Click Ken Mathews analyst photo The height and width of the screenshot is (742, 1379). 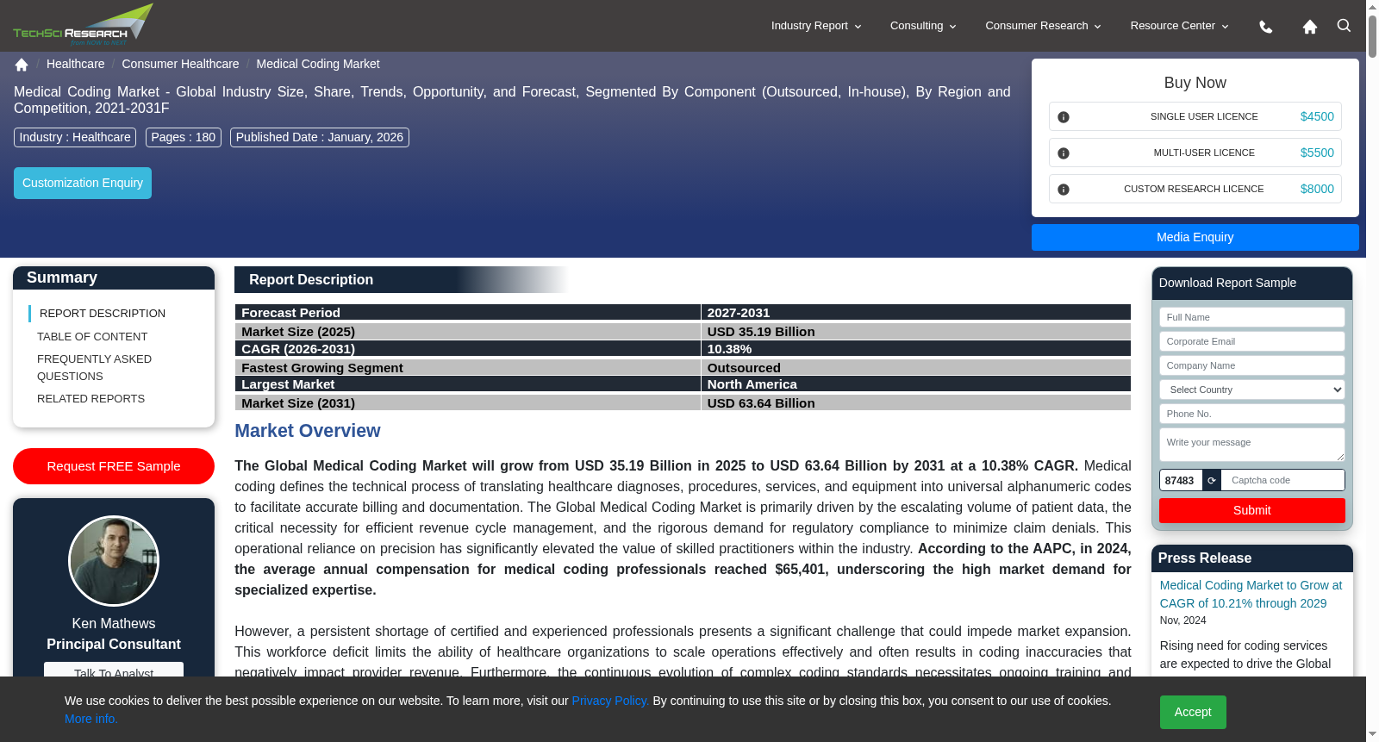114,561
